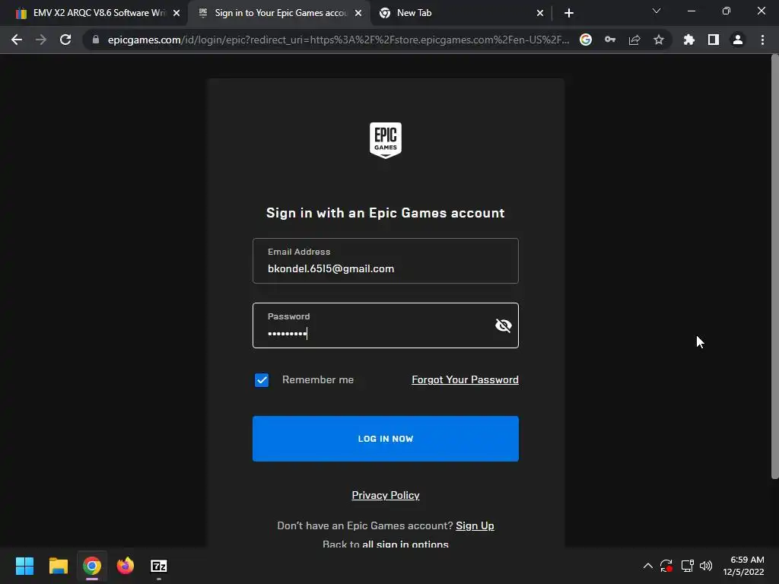Select Sign in to Epic Games tab

278,13
